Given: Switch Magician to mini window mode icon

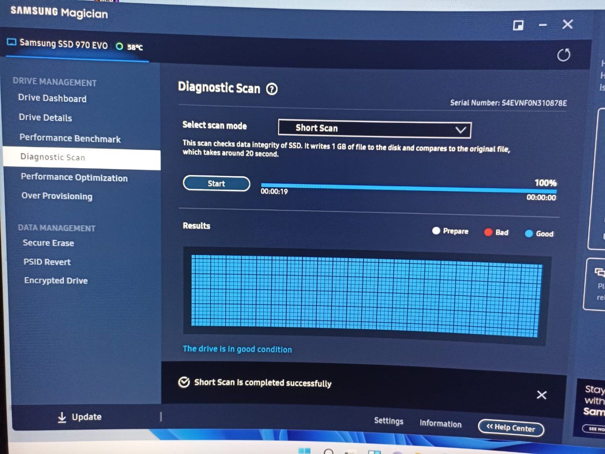Looking at the screenshot, I should point(518,26).
